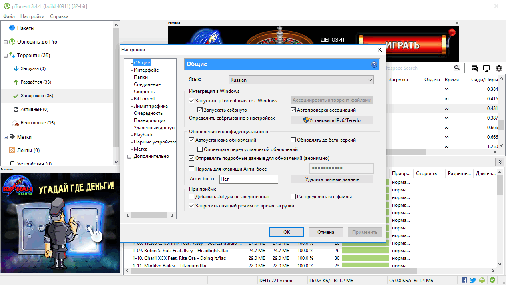Screen dimensions: 506x285
Task: Open the chat bubbles icon in the toolbar
Action: tap(475, 68)
